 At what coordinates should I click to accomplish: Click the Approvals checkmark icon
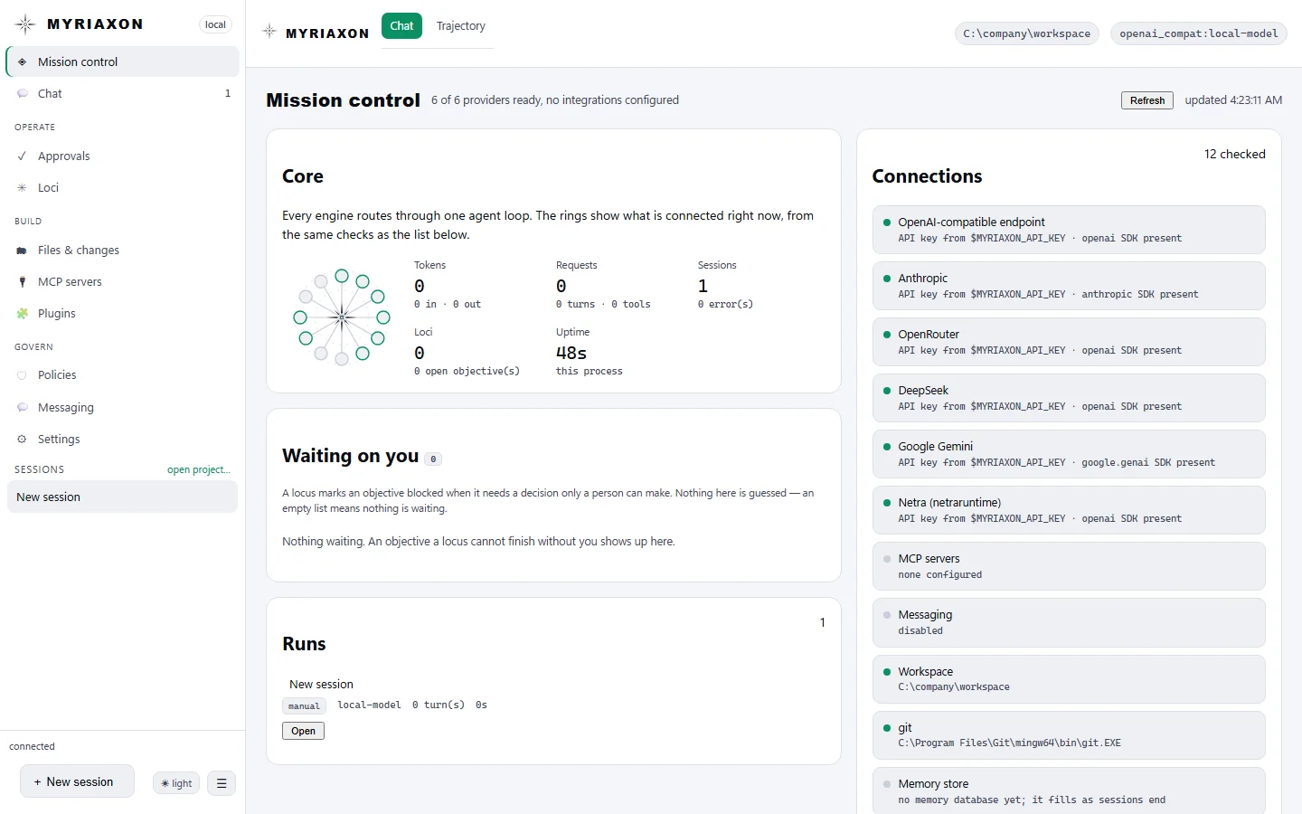pyautogui.click(x=23, y=156)
